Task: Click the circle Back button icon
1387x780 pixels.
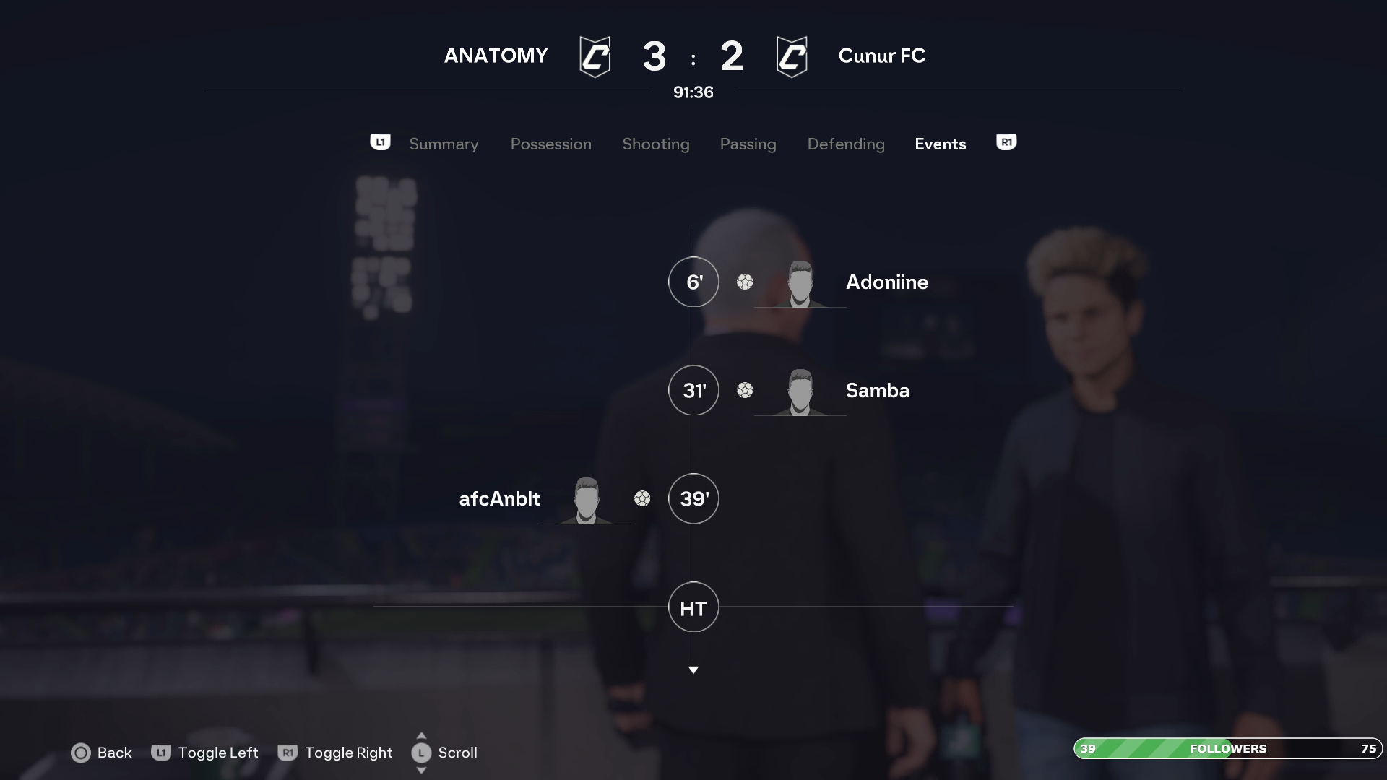Action: click(x=81, y=753)
